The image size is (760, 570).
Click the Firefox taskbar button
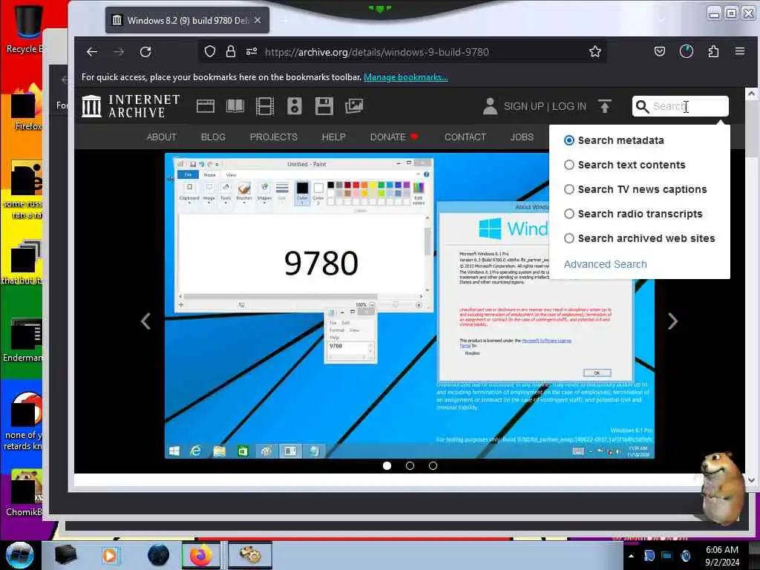(x=201, y=555)
